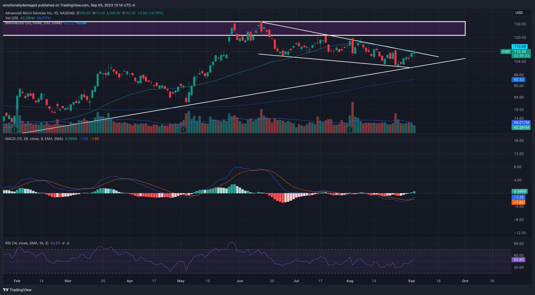Open the earnings 'E' marker near May
535x295 pixels.
click(183, 129)
